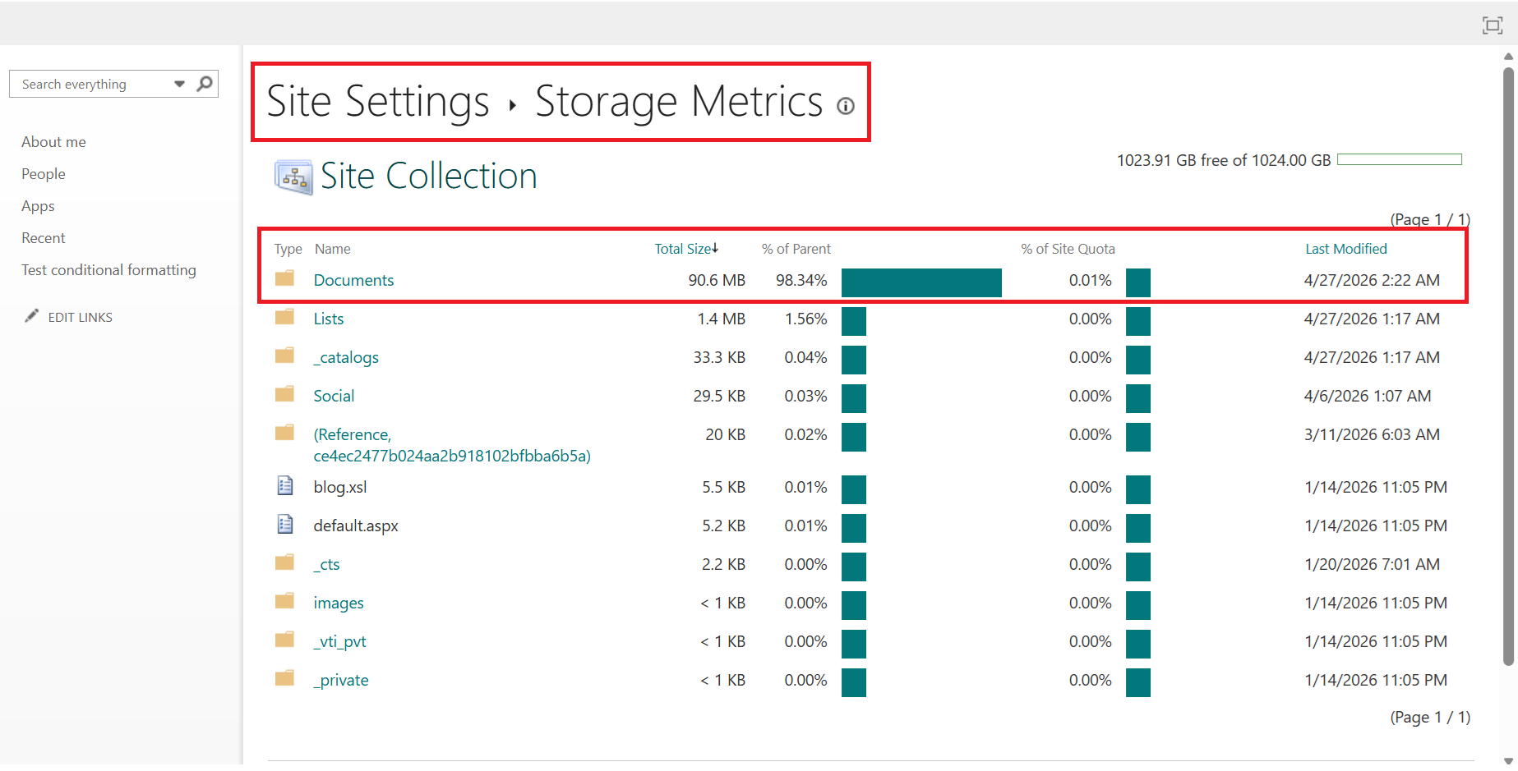Open the images folder link
Viewport: 1518px width, 771px height.
click(339, 603)
